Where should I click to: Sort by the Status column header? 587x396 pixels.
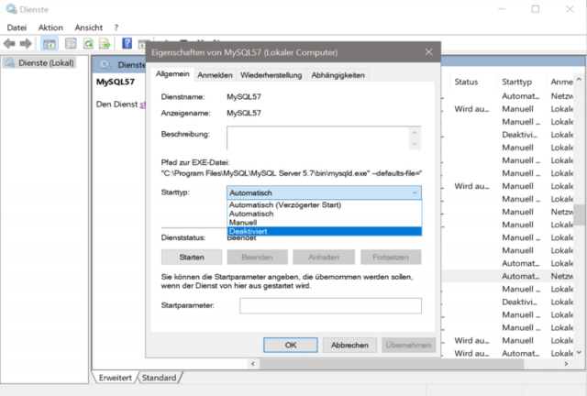(466, 82)
